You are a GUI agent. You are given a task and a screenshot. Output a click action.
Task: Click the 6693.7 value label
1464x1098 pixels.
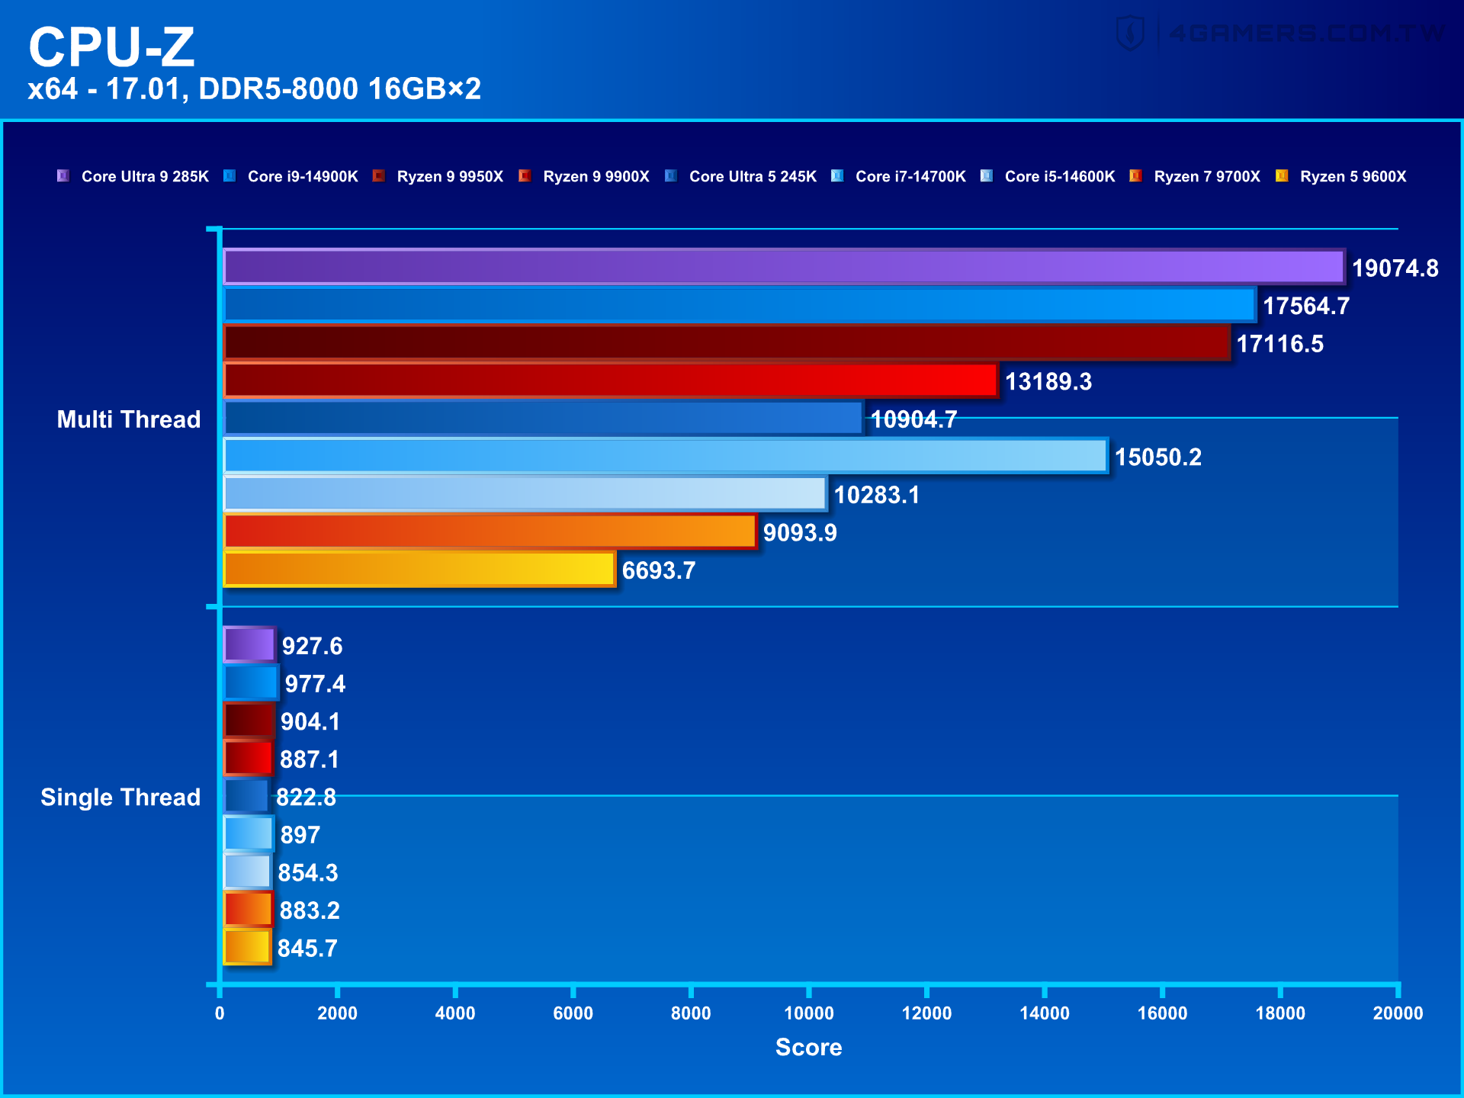pos(659,571)
